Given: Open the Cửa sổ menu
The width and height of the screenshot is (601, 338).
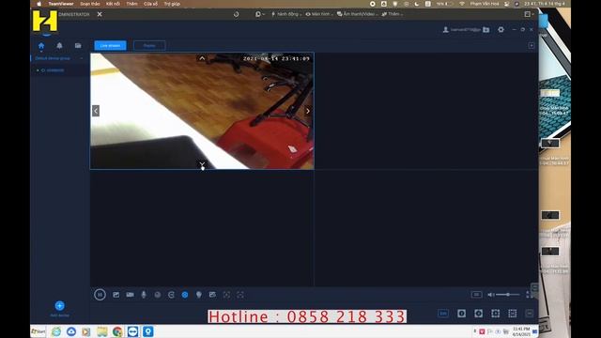Looking at the screenshot, I should pos(150,4).
